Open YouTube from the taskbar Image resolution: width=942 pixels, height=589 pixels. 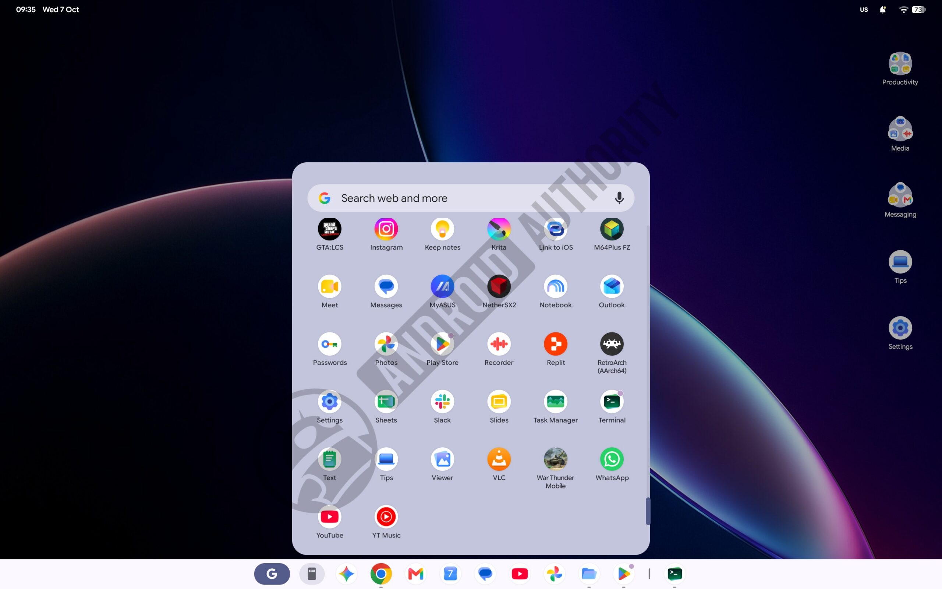click(x=520, y=574)
